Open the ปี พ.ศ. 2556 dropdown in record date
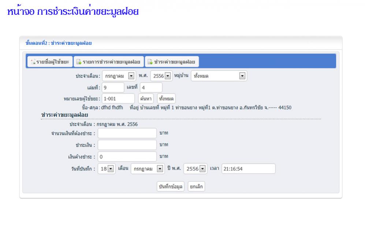The height and width of the screenshot is (230, 365). point(195,169)
